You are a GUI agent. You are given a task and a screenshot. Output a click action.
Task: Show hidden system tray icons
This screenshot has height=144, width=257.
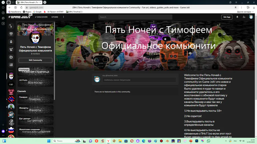(x=226, y=141)
